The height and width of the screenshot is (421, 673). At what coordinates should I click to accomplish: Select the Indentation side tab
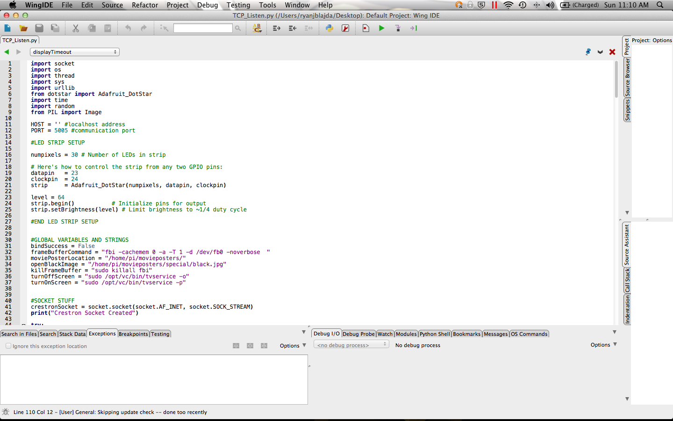[627, 309]
